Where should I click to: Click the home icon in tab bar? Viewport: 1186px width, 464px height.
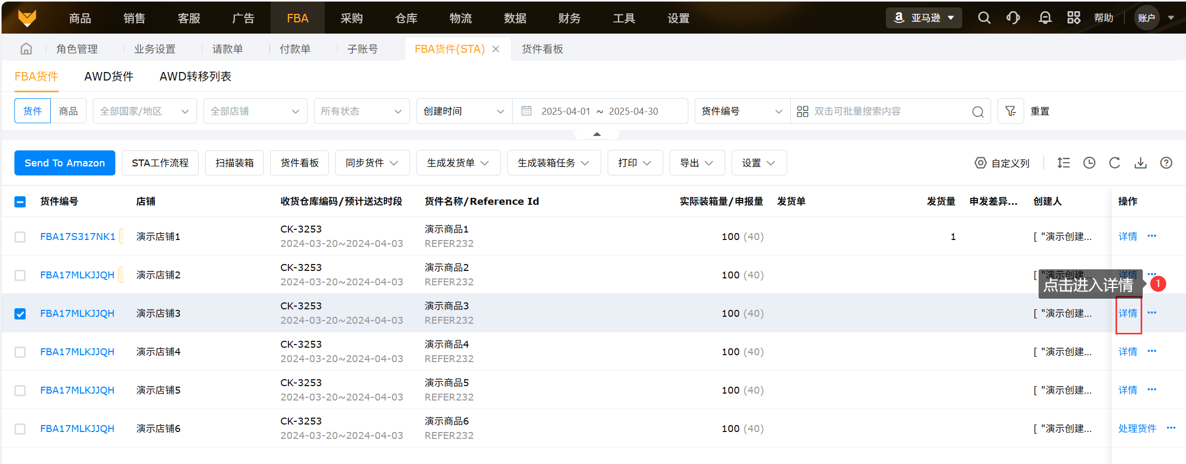coord(26,49)
